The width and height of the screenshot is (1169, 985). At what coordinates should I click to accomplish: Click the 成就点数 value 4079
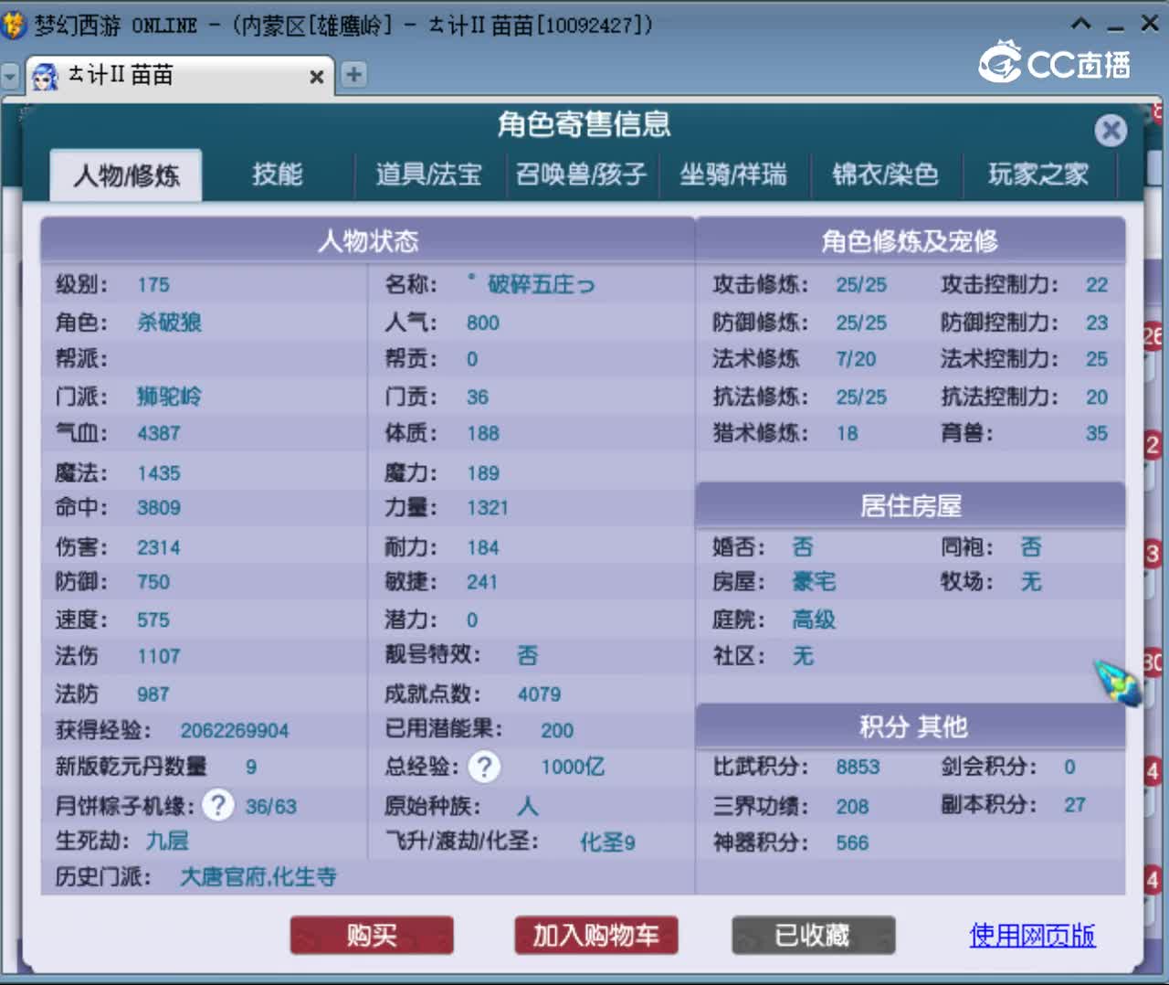(x=539, y=694)
